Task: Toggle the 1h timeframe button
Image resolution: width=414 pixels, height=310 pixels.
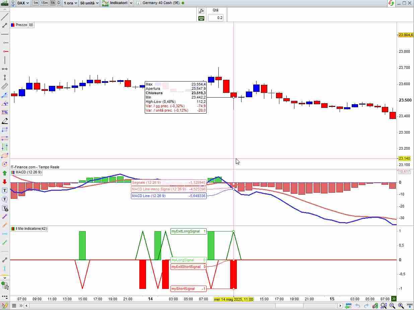Action: tap(53, 3)
